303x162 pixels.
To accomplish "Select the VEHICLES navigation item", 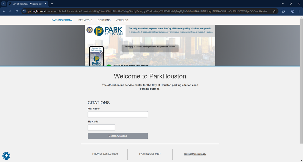I will 122,20.
